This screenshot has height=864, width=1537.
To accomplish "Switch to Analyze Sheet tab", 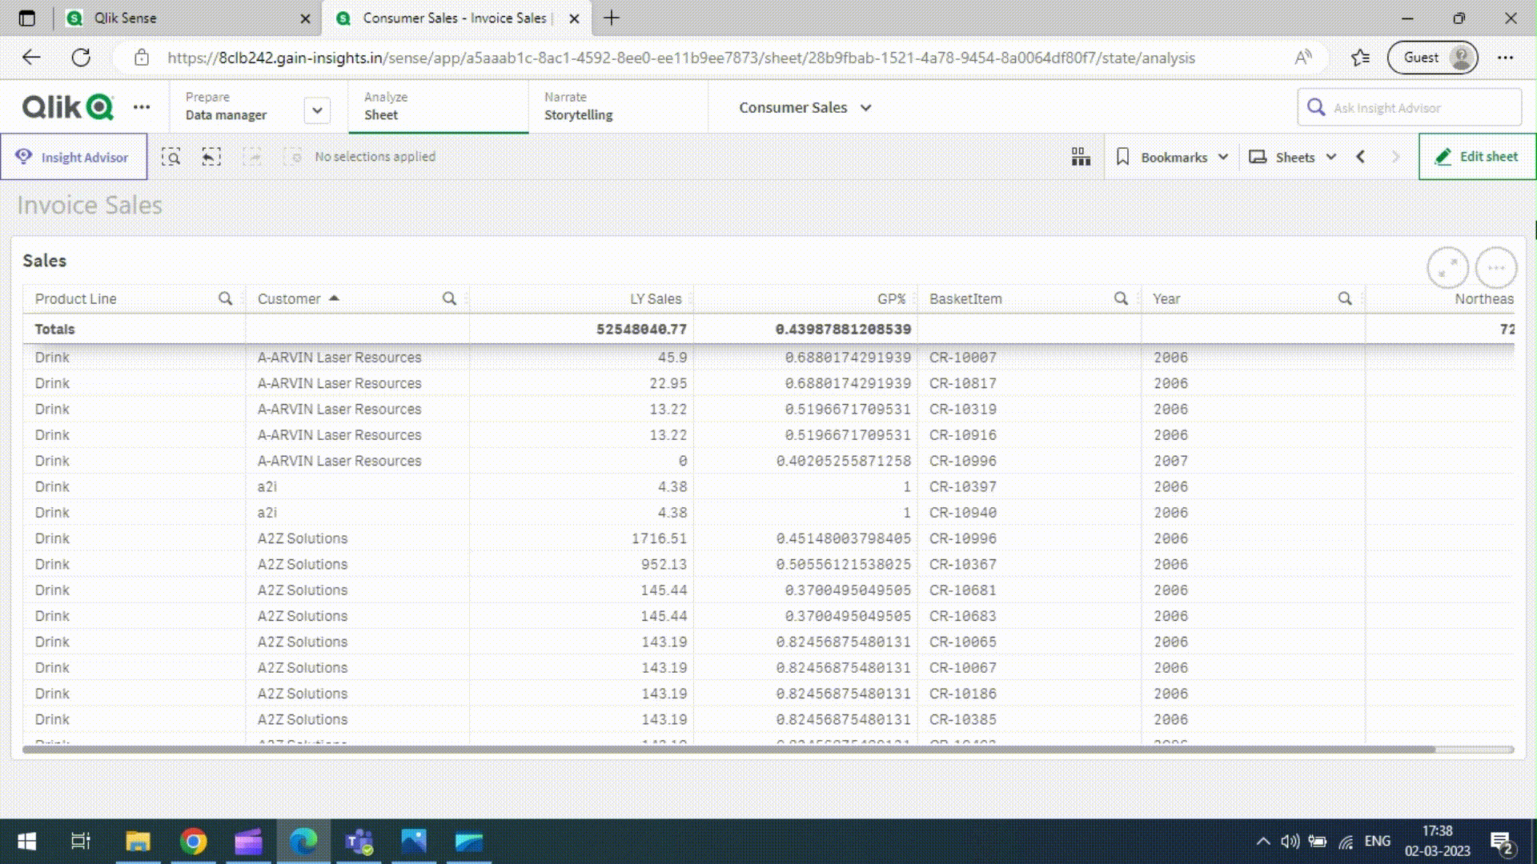I will pyautogui.click(x=438, y=106).
